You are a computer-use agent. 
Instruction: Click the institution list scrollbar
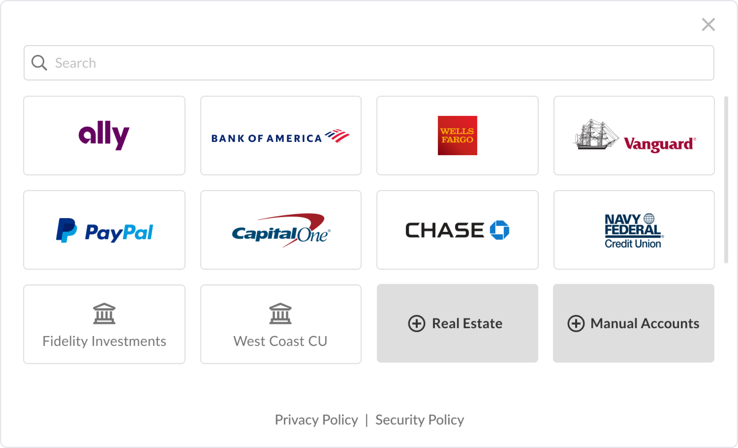click(726, 180)
